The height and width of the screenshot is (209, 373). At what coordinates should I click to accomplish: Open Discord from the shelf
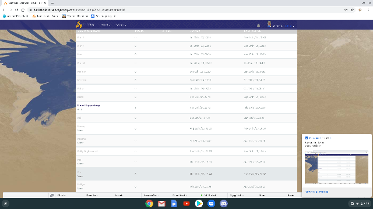[223, 204]
